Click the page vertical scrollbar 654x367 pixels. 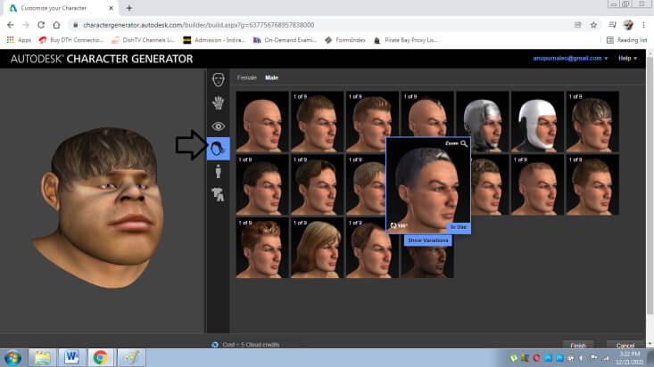click(x=650, y=187)
